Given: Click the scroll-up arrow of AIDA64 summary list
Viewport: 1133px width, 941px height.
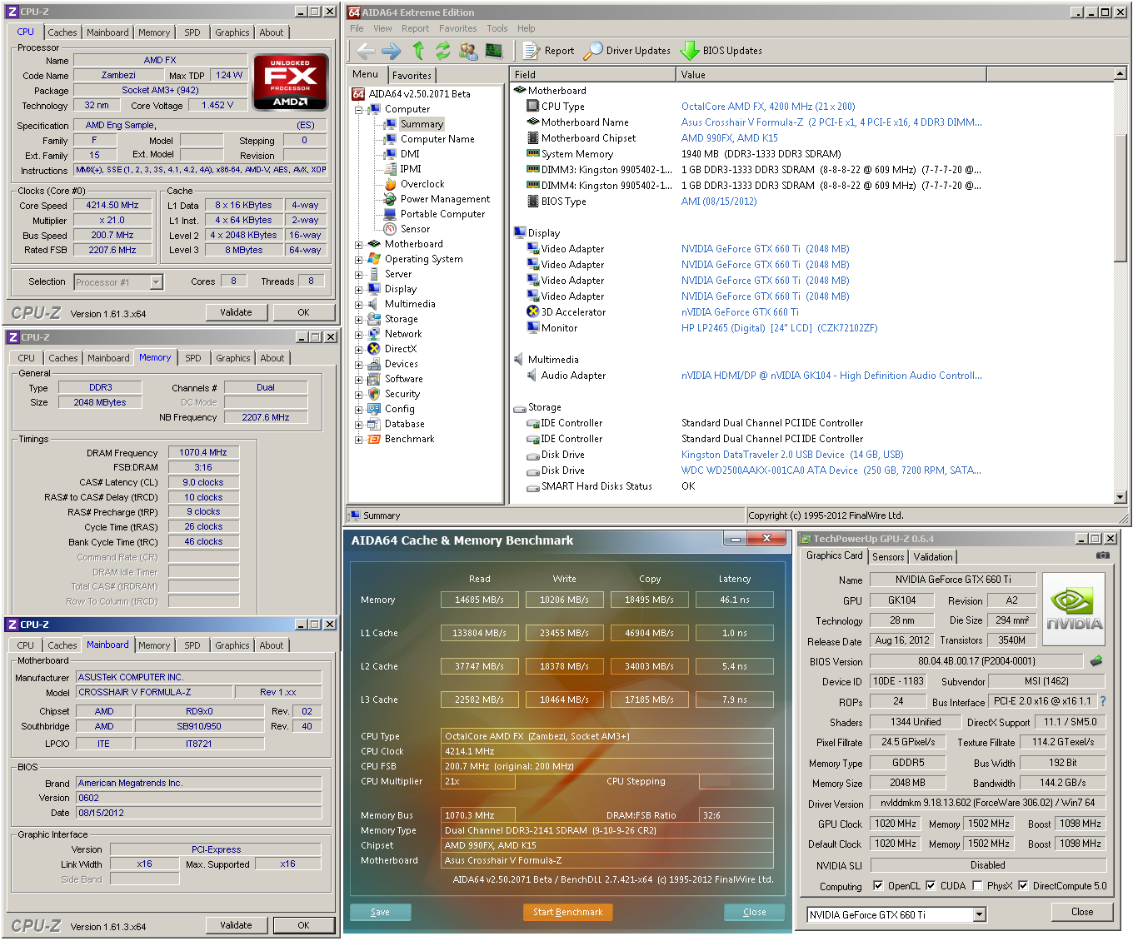Looking at the screenshot, I should [x=1121, y=74].
